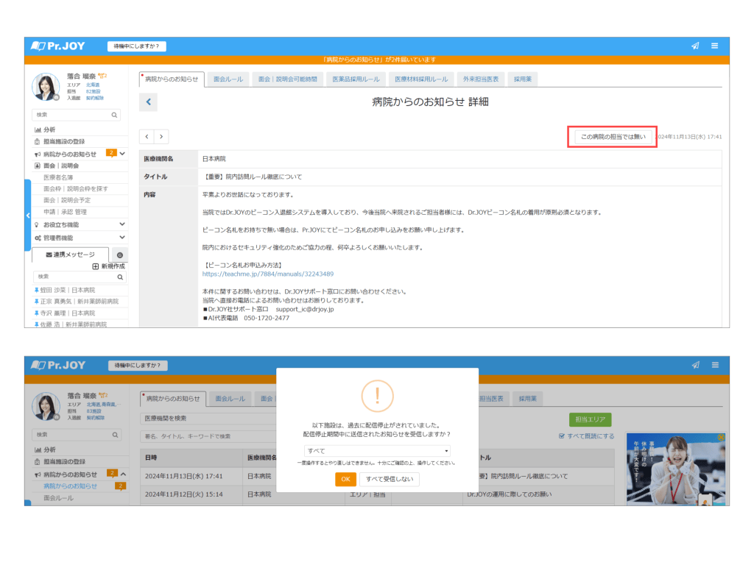This screenshot has height=565, width=754.
Task: Switch to the 面会ルール tab
Action: 228,79
